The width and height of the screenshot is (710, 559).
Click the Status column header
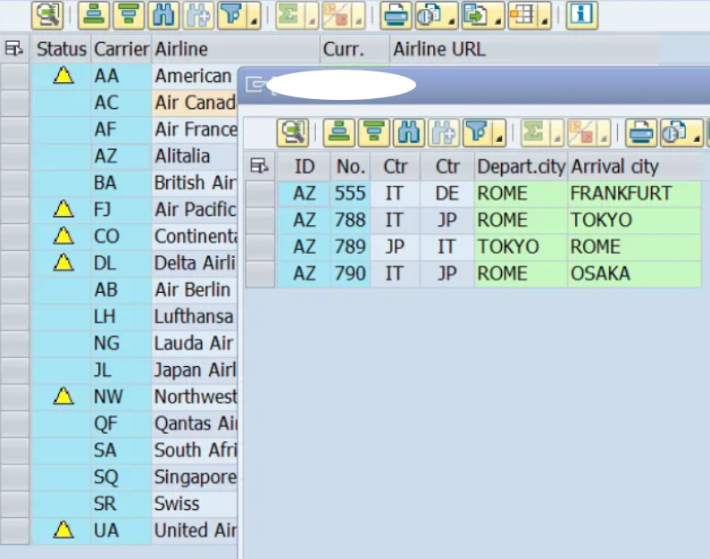point(61,49)
